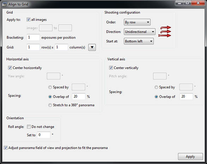Uncheck the all images checkbox
Viewport: 207px width, 164px height.
28,20
